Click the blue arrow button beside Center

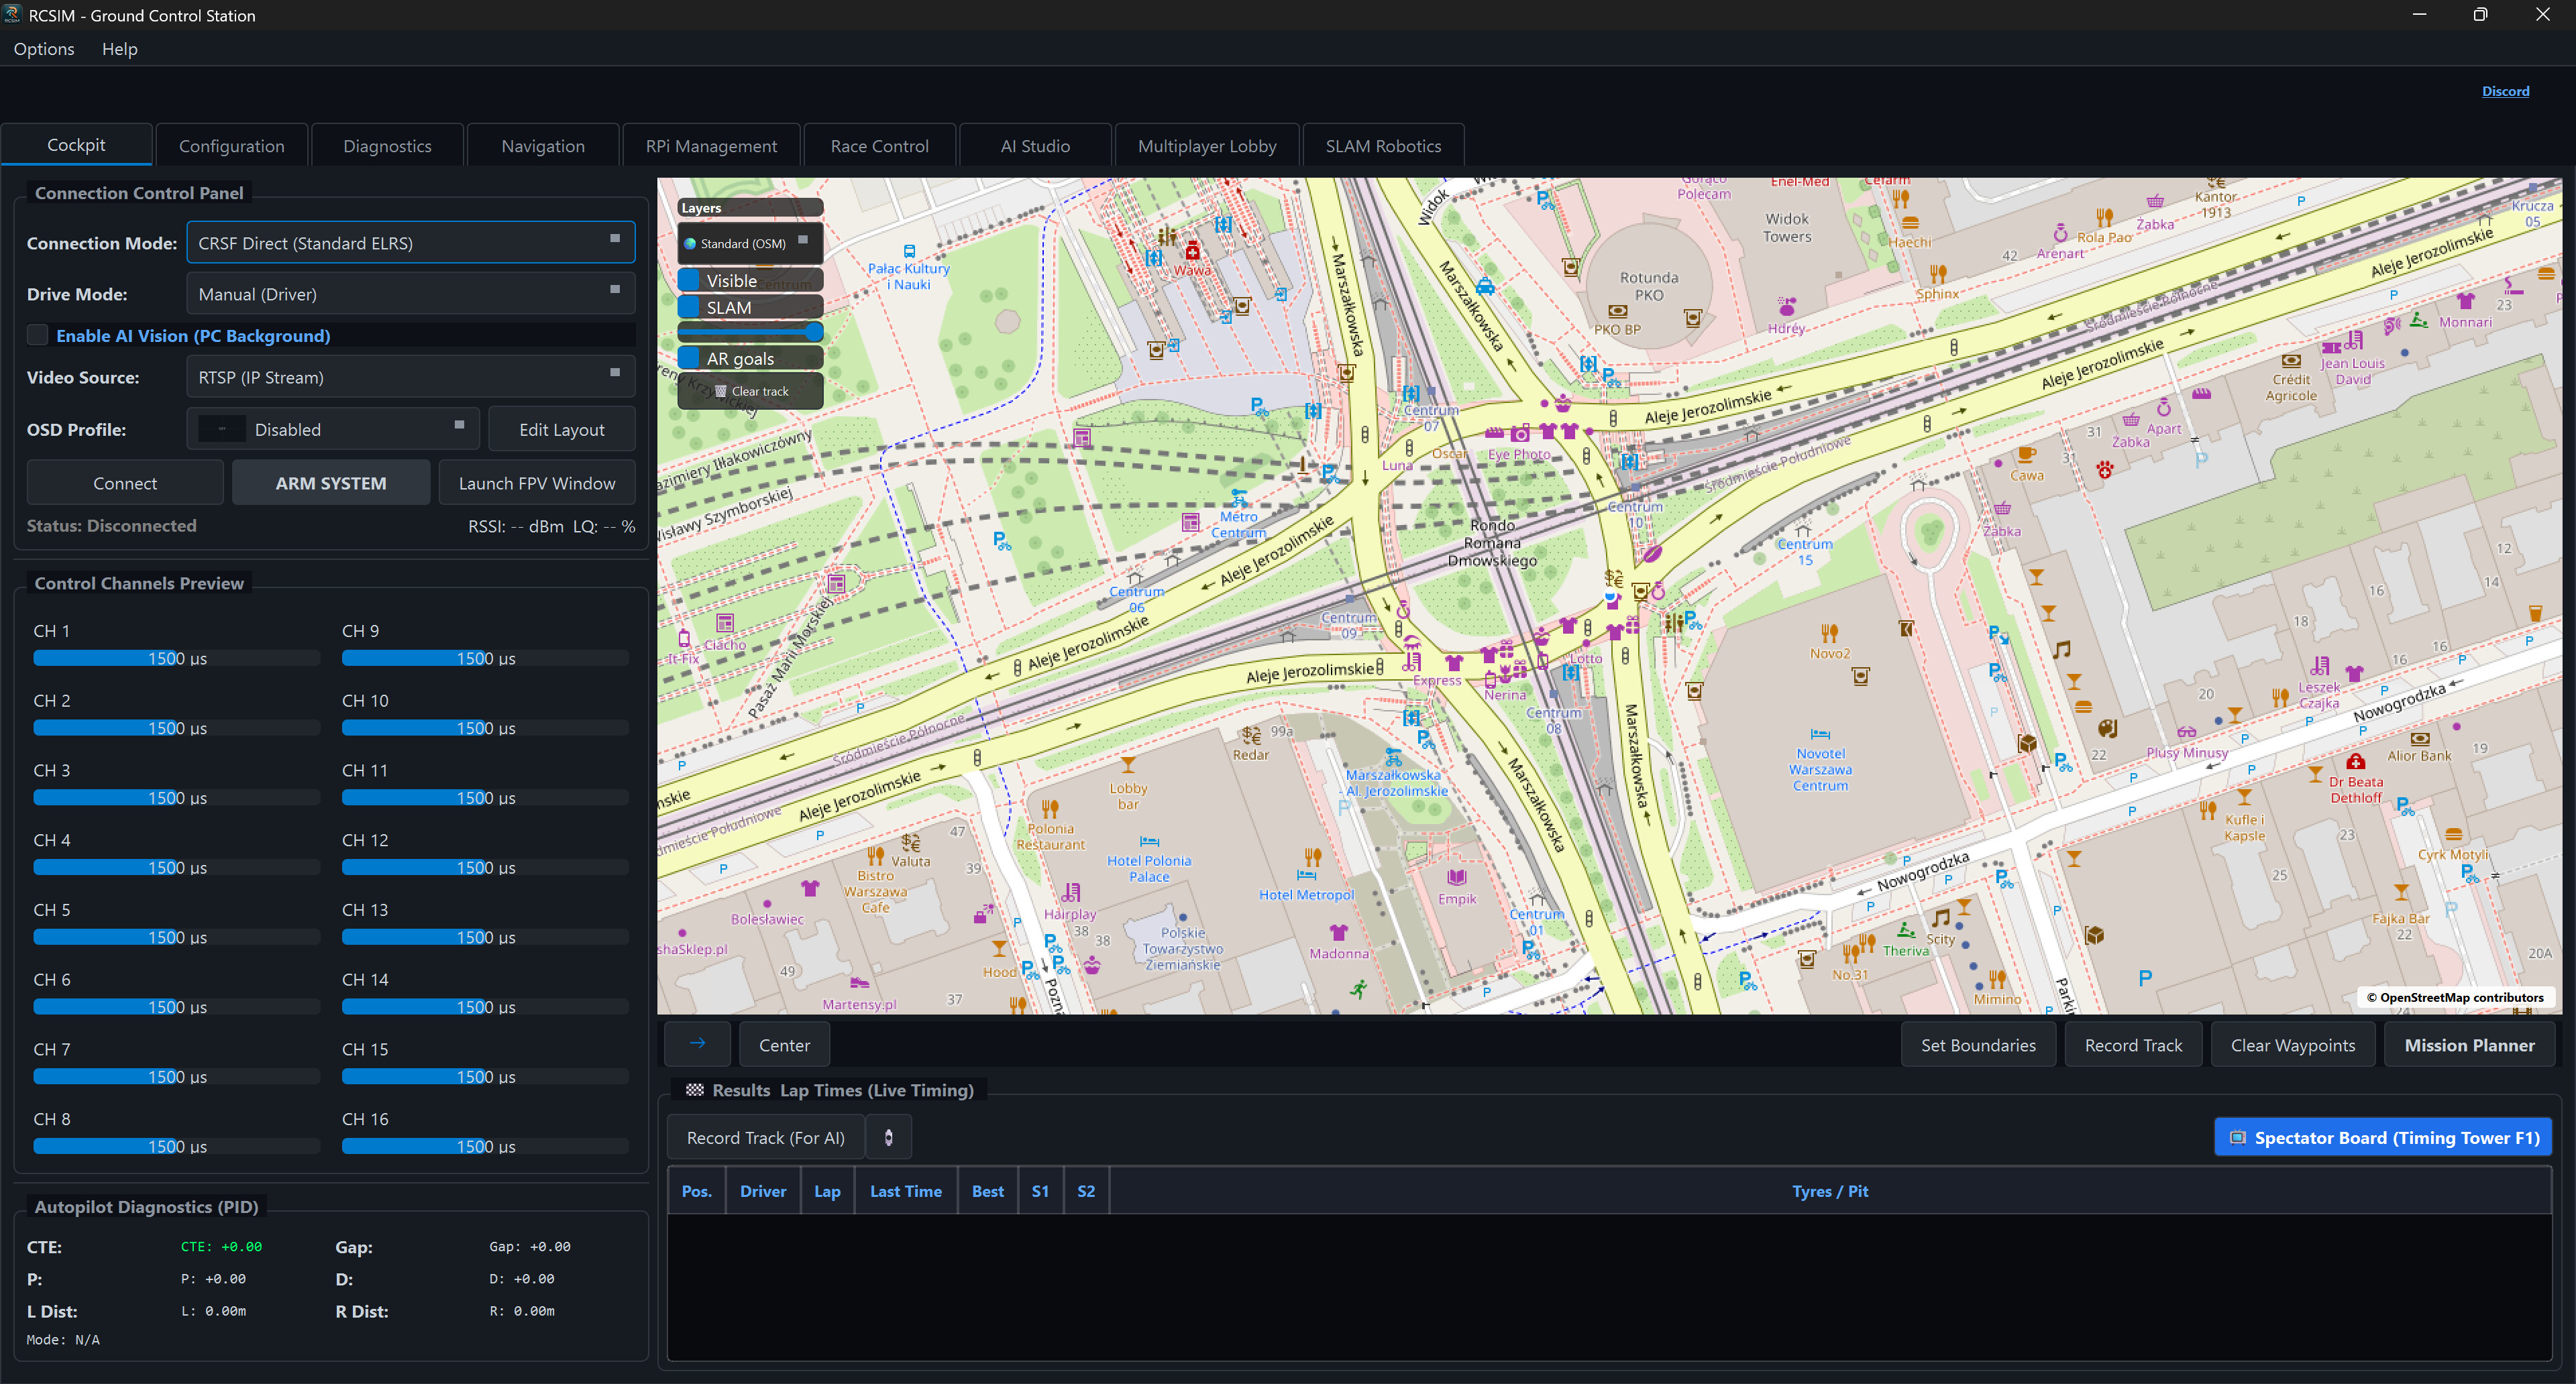coord(697,1043)
